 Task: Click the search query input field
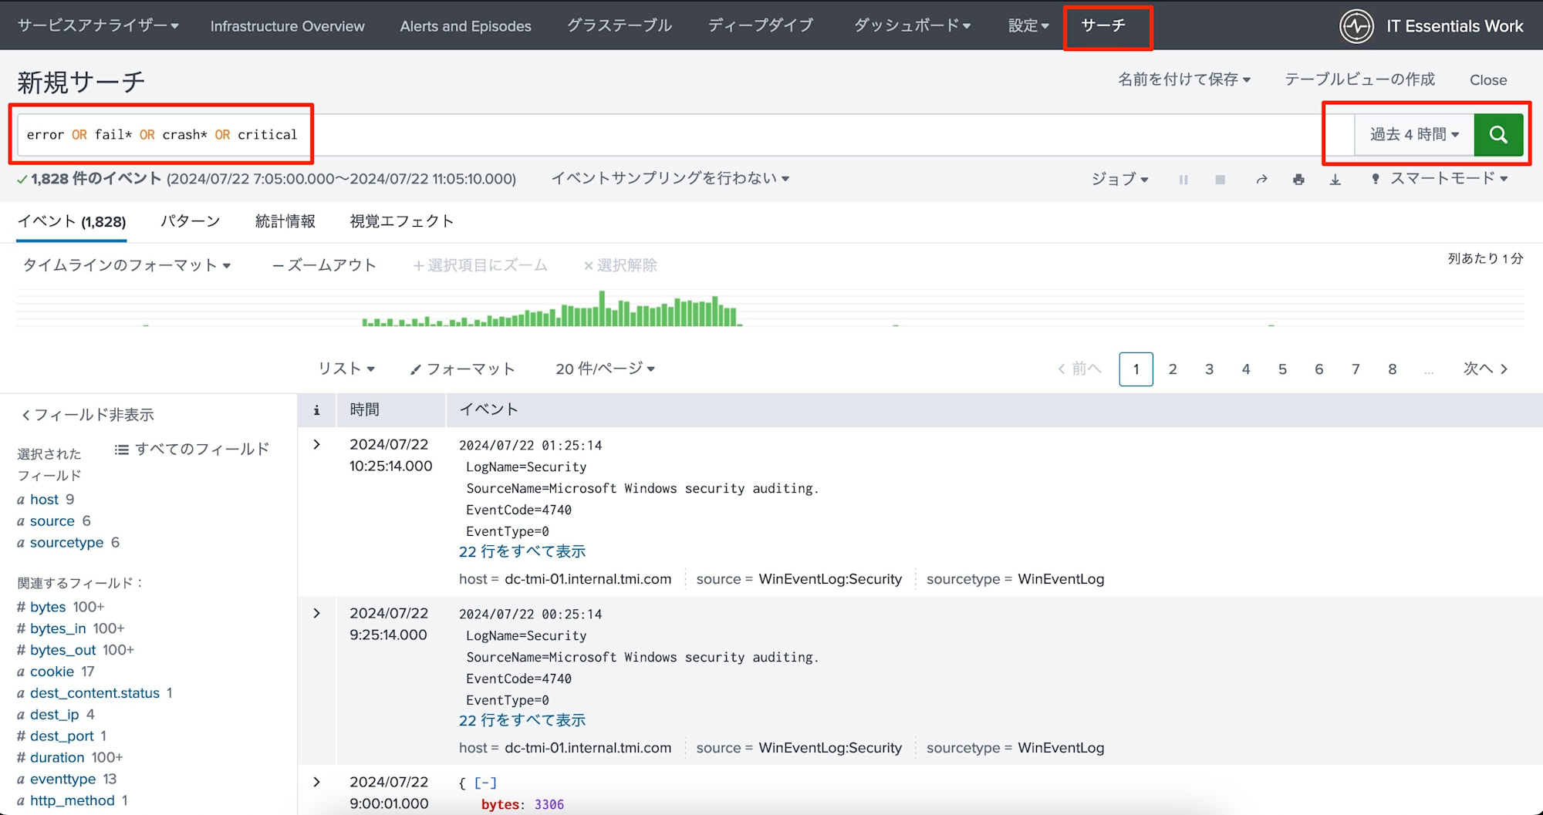pyautogui.click(x=685, y=135)
